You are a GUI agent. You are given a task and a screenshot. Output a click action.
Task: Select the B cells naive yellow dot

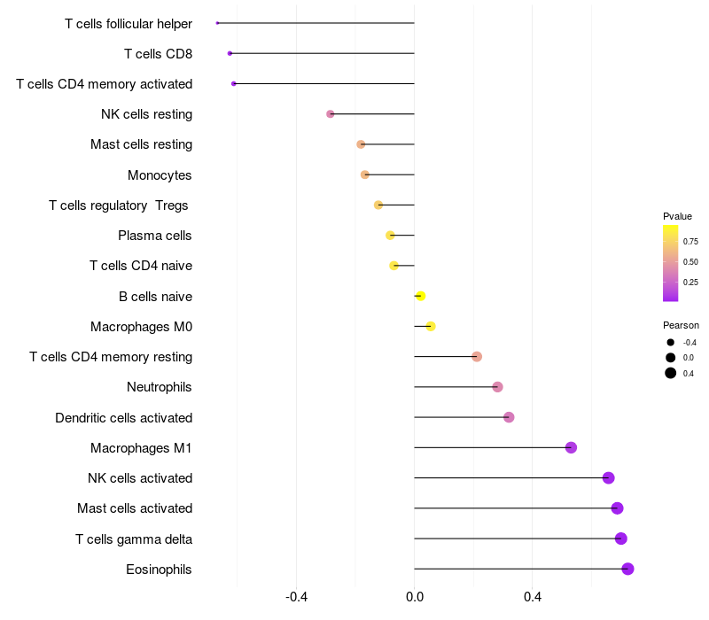(420, 296)
